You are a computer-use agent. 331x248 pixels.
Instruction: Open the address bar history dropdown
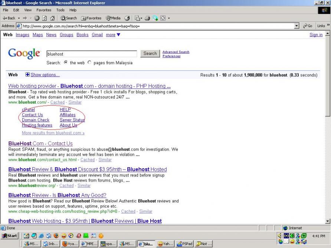point(296,26)
